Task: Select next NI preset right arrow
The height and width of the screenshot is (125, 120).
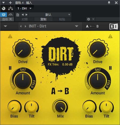Action: (25, 26)
